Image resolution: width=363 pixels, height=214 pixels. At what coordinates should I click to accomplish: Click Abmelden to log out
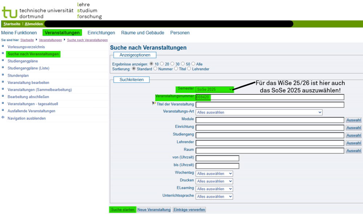point(34,24)
